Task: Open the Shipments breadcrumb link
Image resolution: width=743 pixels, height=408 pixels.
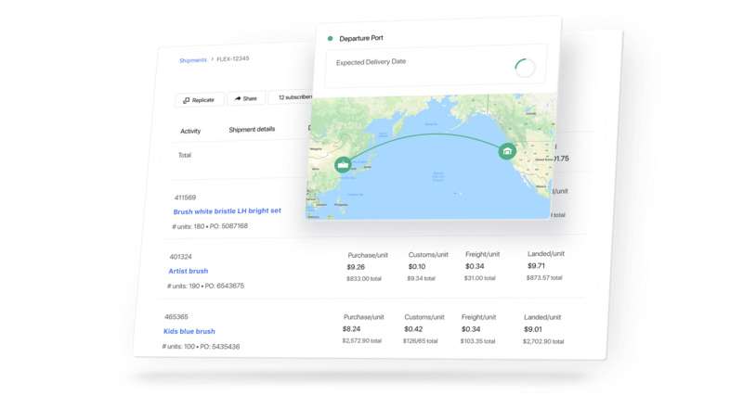Action: (193, 60)
